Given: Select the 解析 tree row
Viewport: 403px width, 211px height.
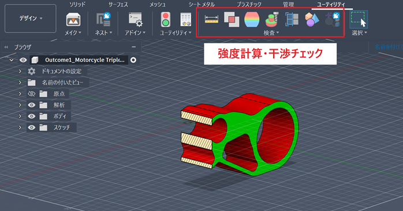Looking at the screenshot, I should (59, 105).
